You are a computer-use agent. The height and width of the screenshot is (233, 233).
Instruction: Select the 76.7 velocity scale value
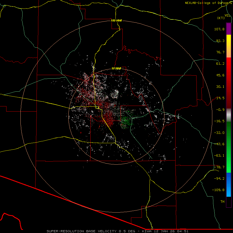pyautogui.click(x=220, y=52)
